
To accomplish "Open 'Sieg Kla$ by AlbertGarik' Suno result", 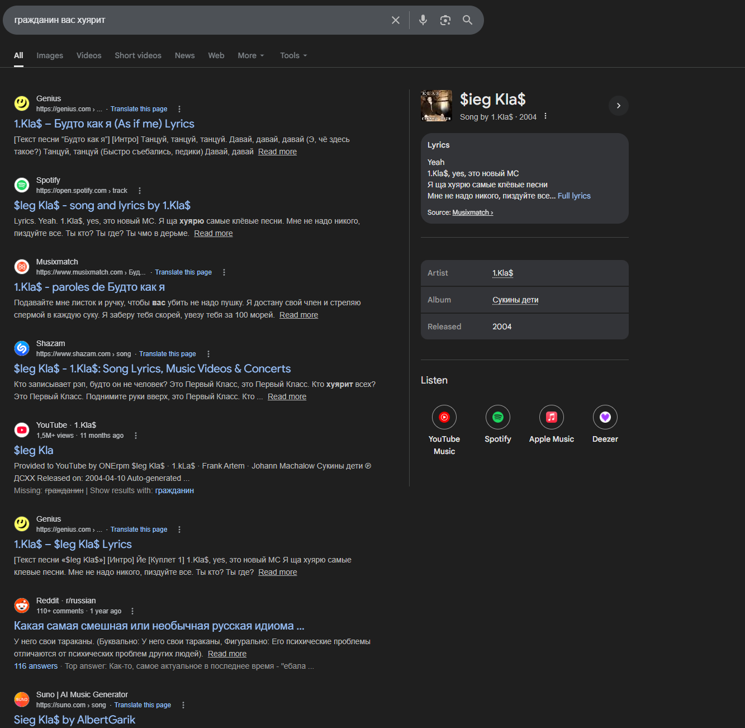I will pos(75,720).
